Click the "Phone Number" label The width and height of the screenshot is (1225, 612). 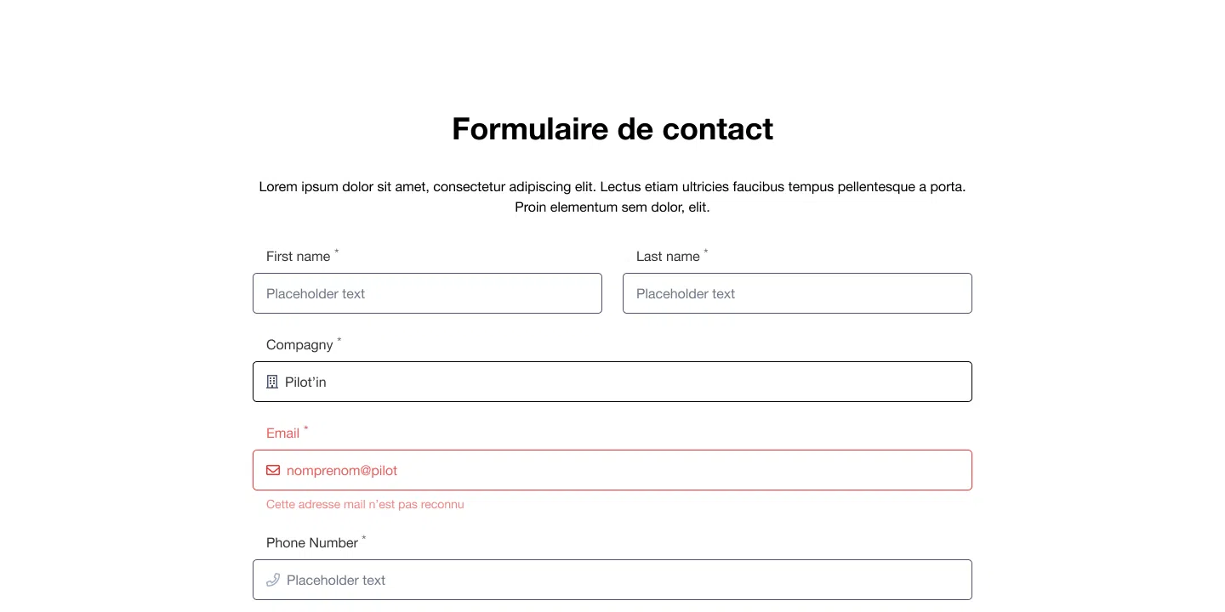[312, 543]
